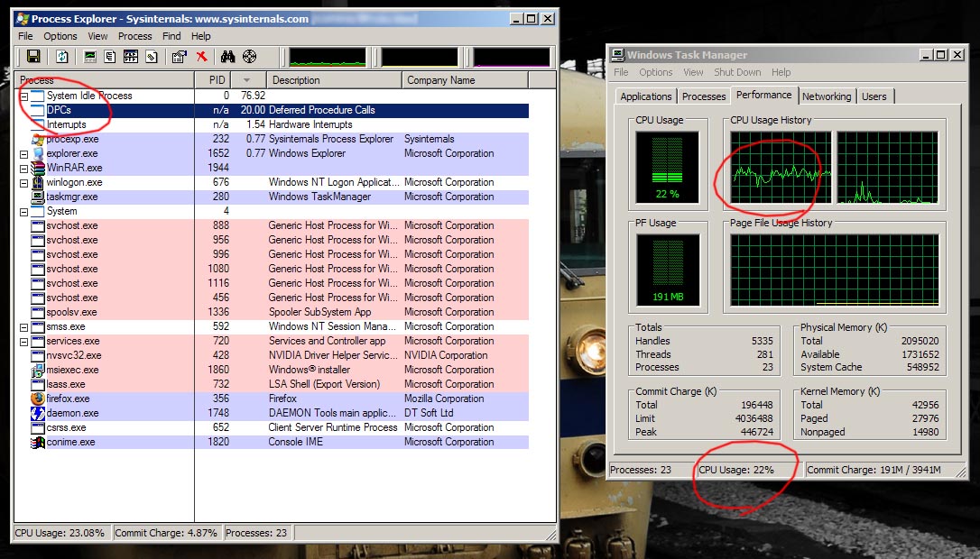Open the Options menu in Process Explorer
The height and width of the screenshot is (559, 980).
(x=60, y=36)
